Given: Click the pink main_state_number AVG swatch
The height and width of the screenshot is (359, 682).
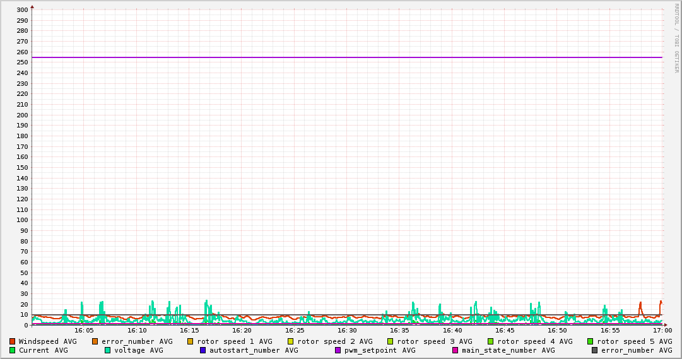Looking at the screenshot, I should click(x=456, y=350).
